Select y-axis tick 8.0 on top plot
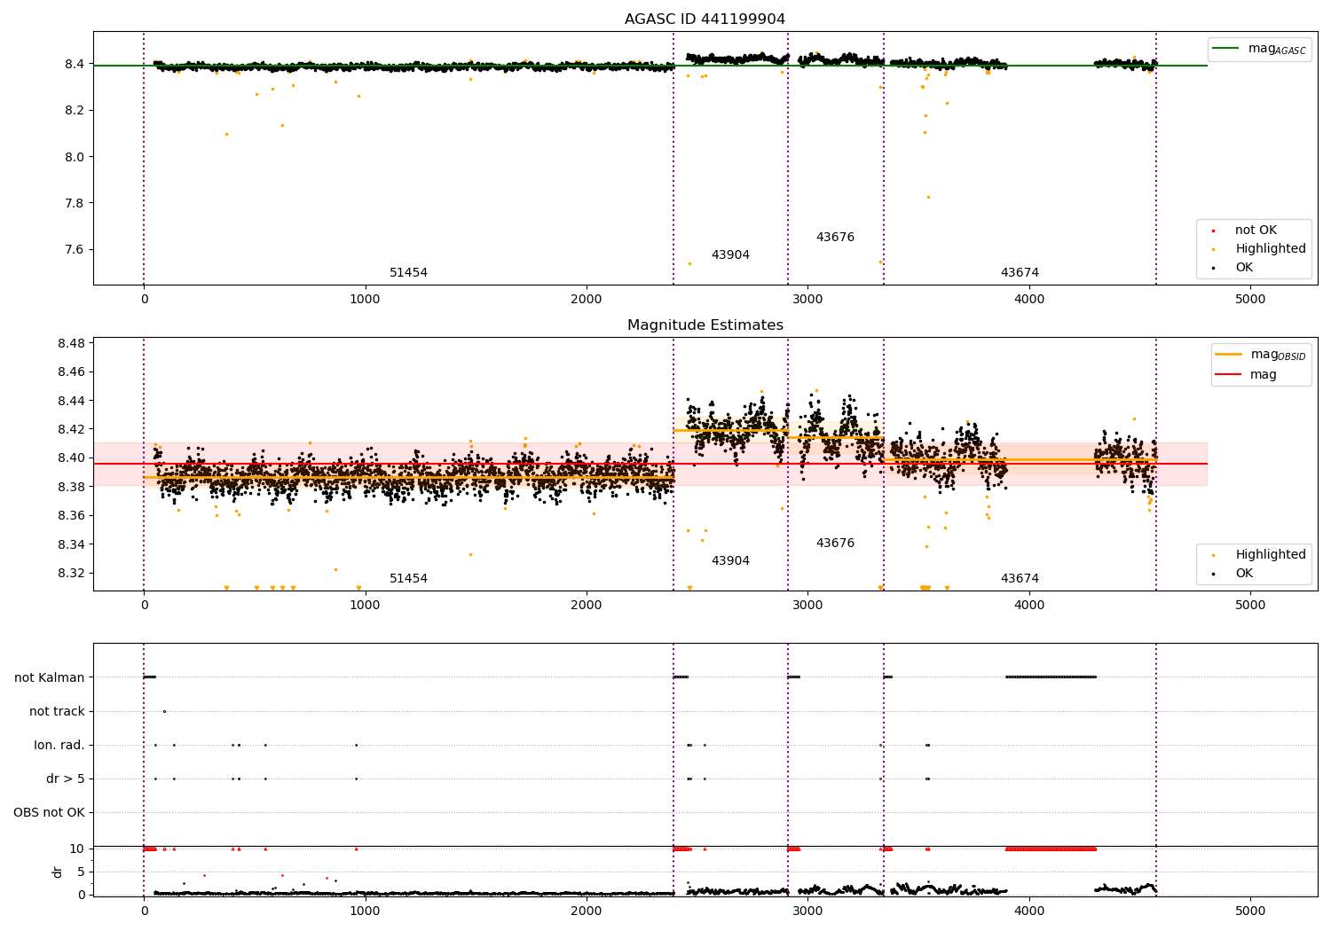The width and height of the screenshot is (1331, 931). (x=74, y=157)
